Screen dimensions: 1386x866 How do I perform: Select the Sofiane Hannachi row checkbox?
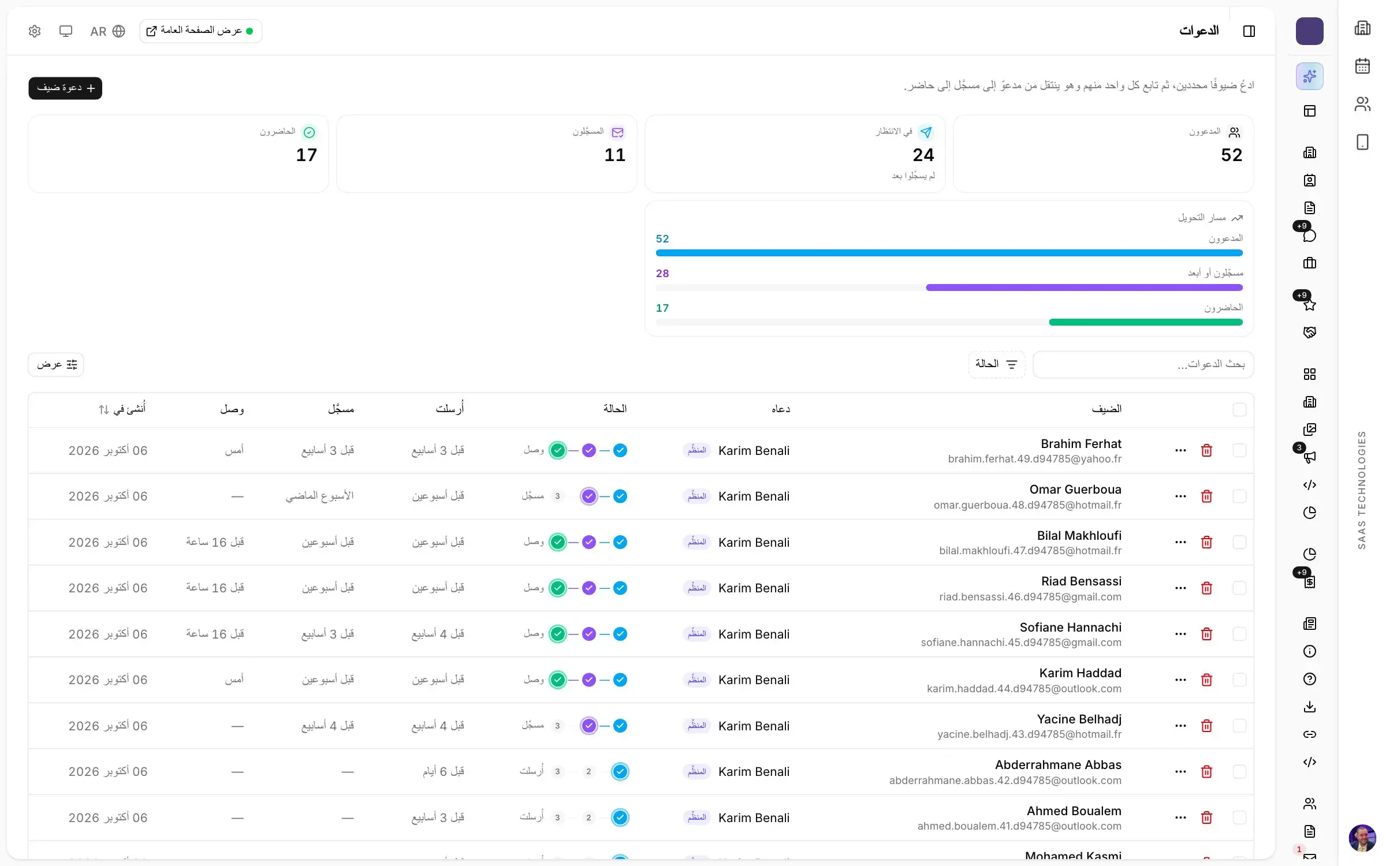click(1239, 634)
